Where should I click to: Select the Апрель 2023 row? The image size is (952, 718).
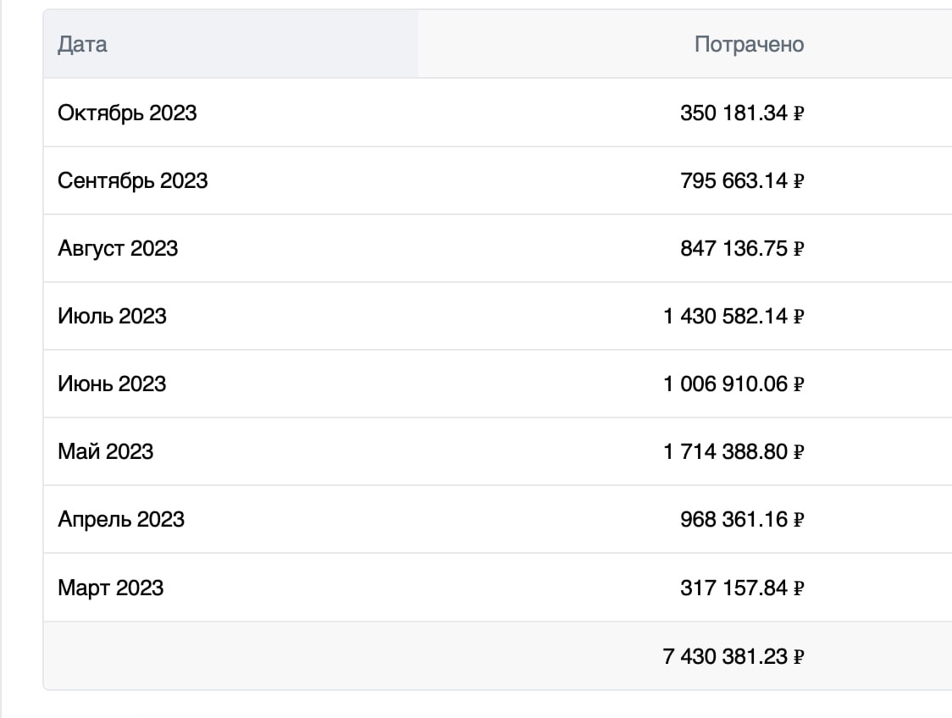tap(498, 519)
